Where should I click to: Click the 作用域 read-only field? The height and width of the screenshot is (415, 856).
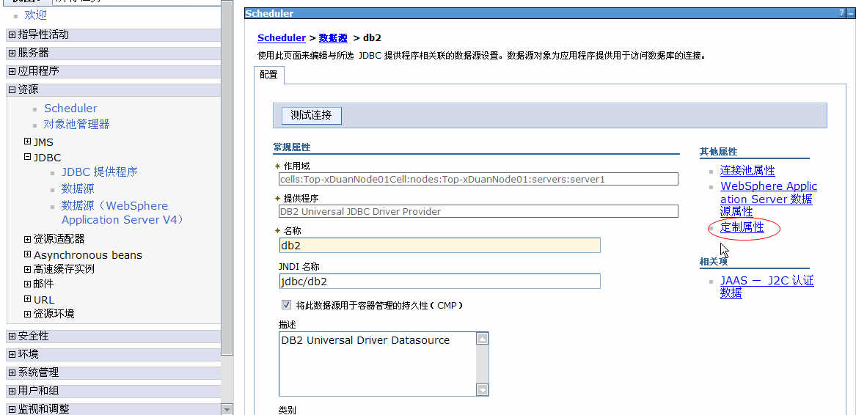coord(478,179)
